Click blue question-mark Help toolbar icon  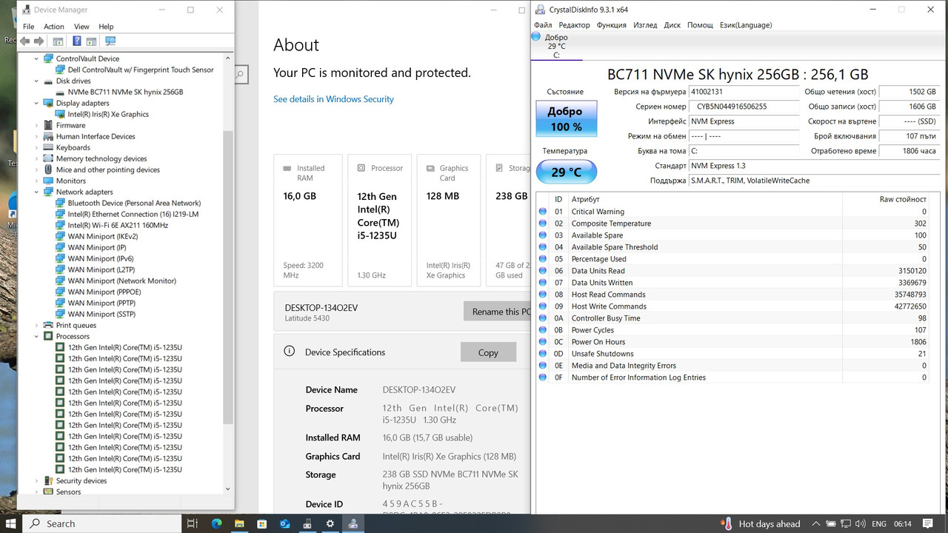[76, 41]
